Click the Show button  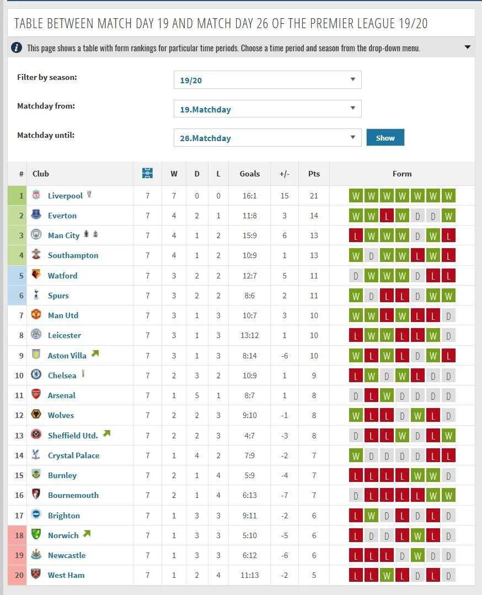click(x=385, y=138)
